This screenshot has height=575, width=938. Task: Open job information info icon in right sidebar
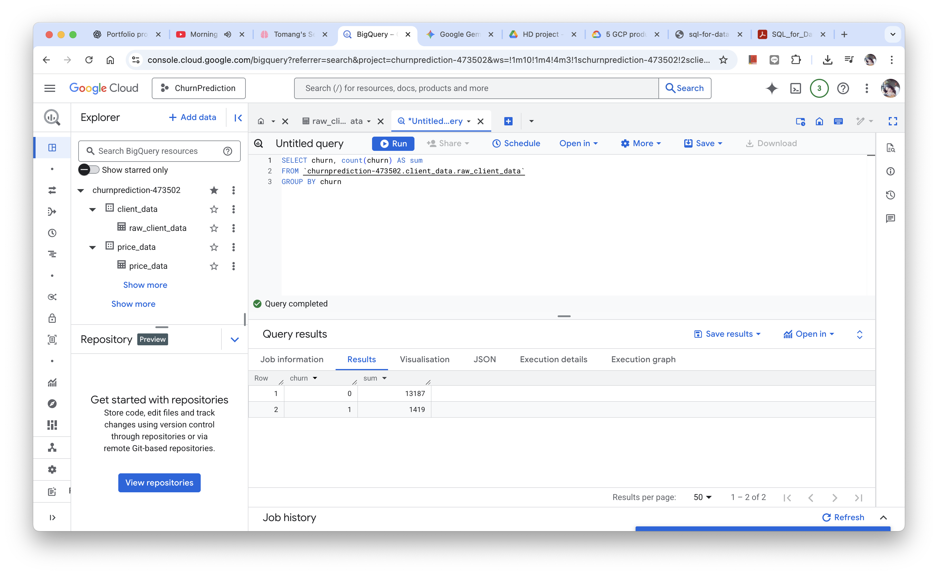(x=890, y=172)
